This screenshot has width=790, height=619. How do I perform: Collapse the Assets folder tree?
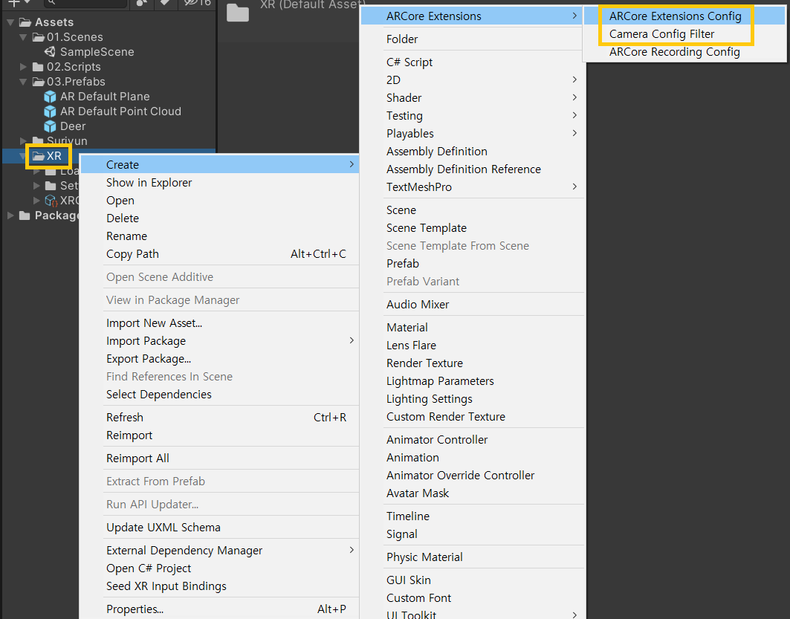pos(10,22)
